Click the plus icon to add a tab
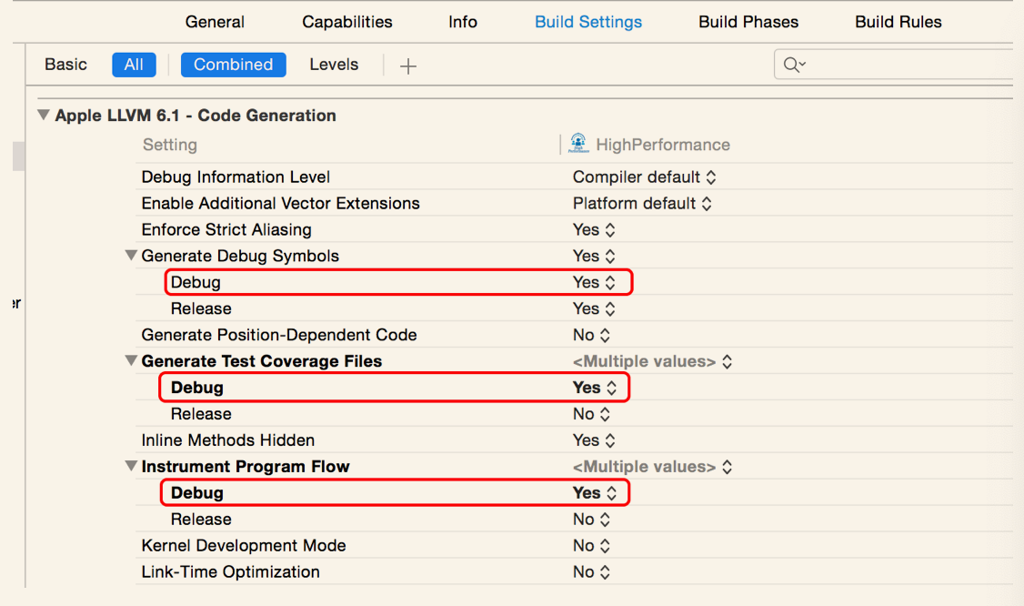The image size is (1024, 606). 407,66
